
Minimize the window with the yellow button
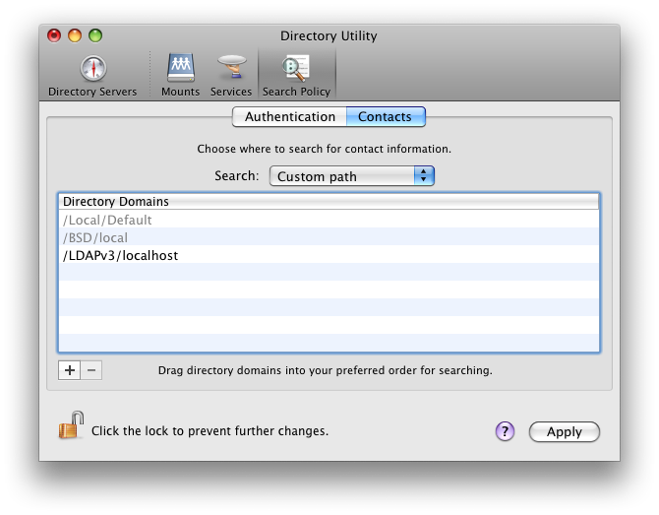pos(75,36)
